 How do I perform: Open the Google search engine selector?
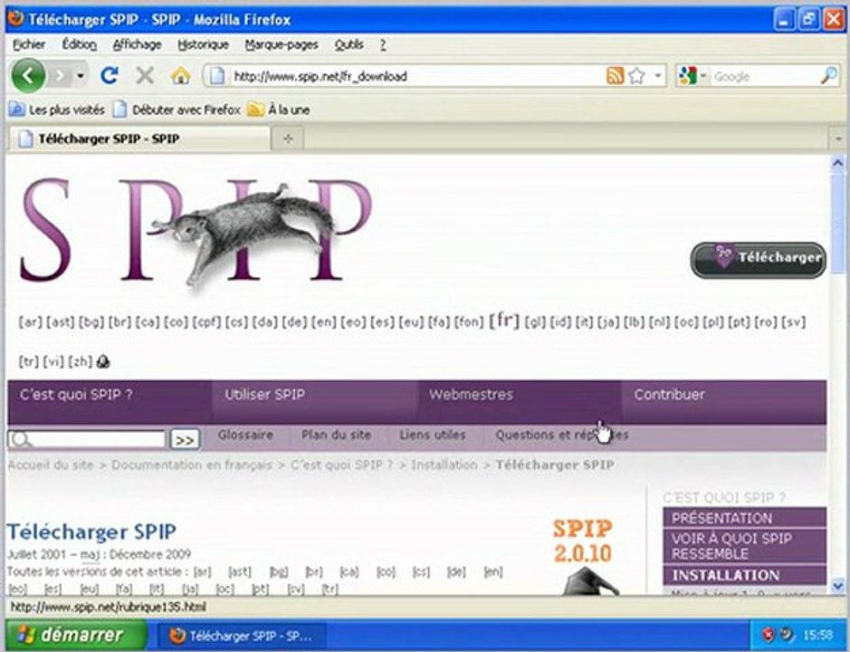coord(692,76)
